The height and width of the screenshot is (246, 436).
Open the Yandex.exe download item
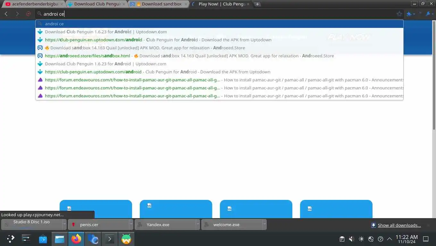coord(165,225)
